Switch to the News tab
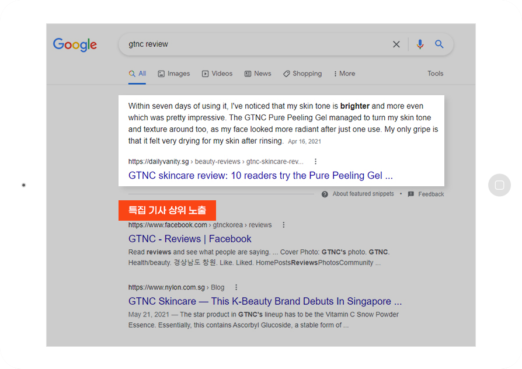522x369 pixels. 257,74
